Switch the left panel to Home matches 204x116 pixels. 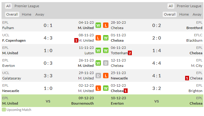[x=27, y=14]
